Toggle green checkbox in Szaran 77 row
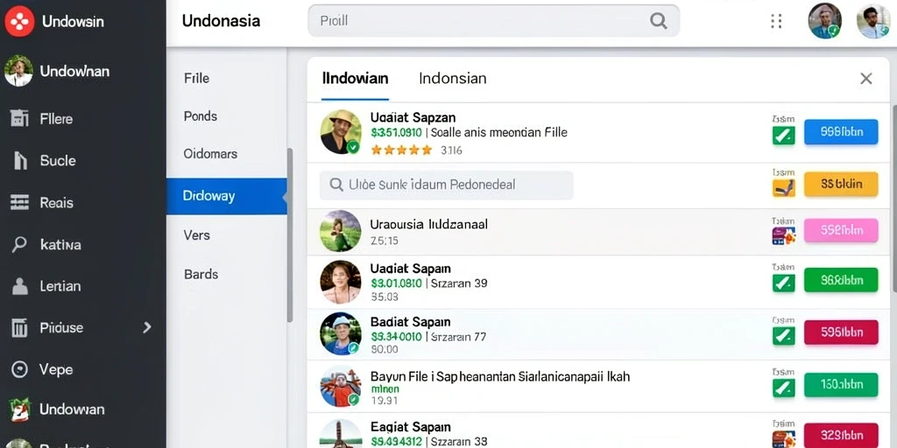Image resolution: width=897 pixels, height=448 pixels. pos(784,335)
